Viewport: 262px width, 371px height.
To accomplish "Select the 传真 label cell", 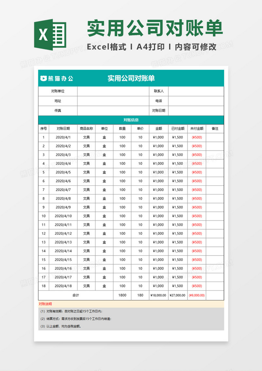I will [x=58, y=111].
